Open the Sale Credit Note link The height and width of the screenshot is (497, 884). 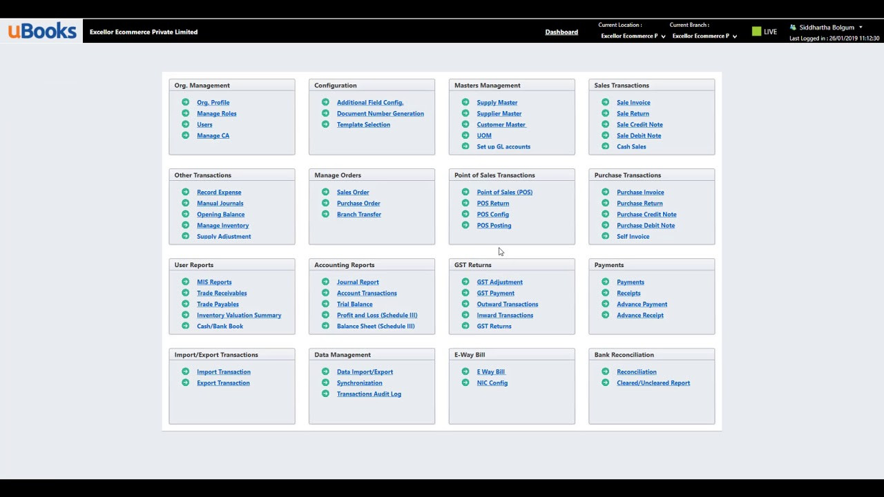click(x=640, y=124)
